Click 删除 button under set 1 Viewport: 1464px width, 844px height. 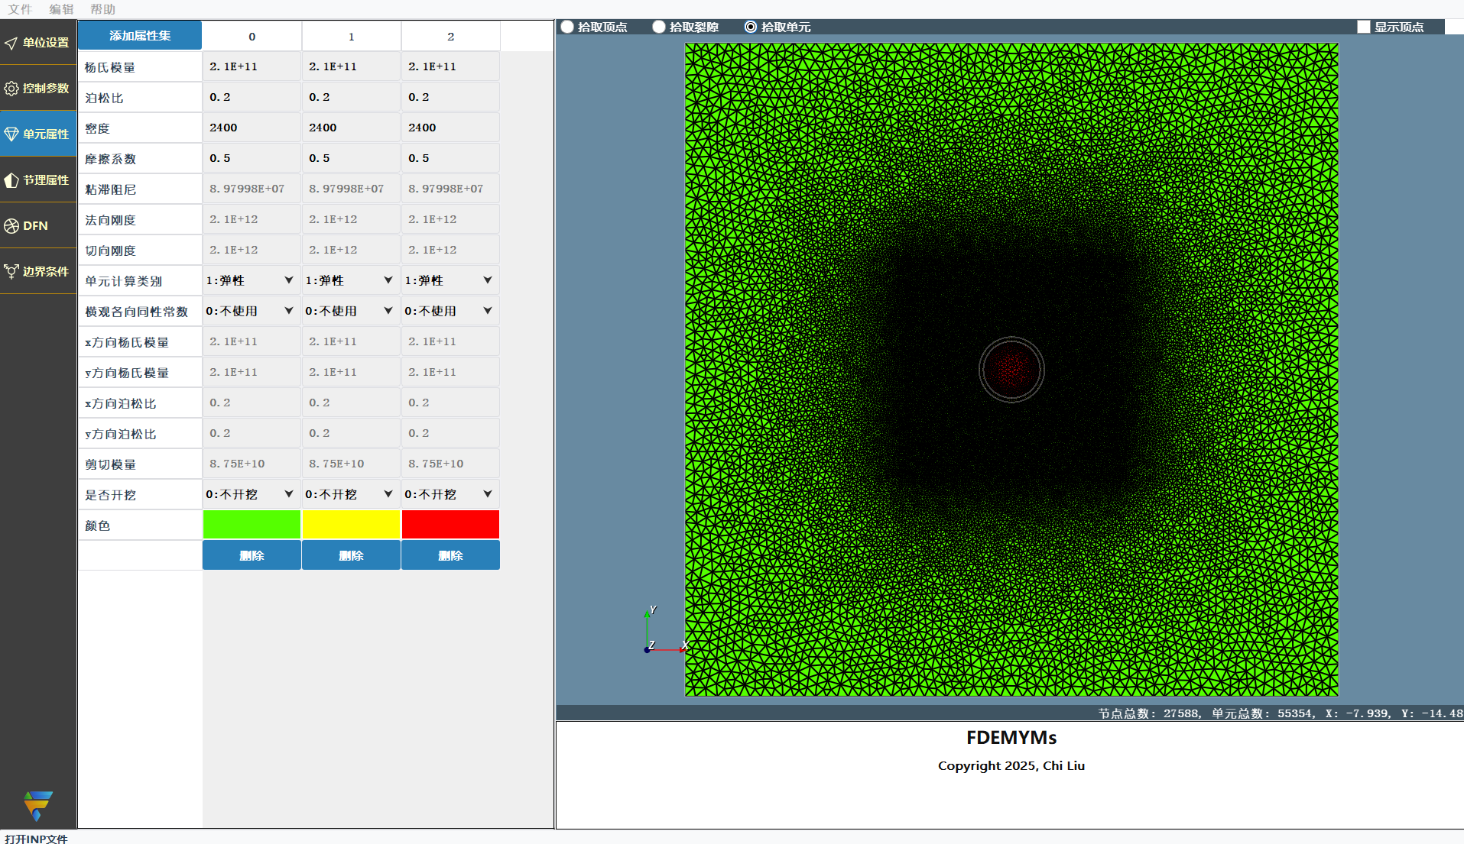pyautogui.click(x=351, y=555)
